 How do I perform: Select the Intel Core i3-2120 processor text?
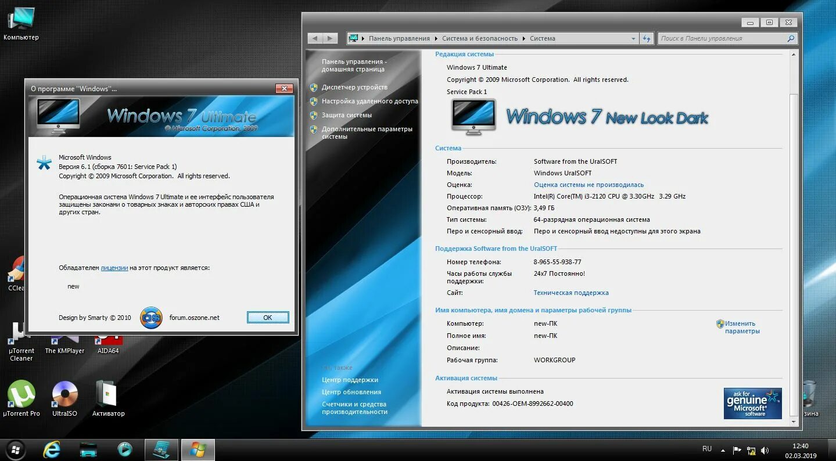pos(609,196)
